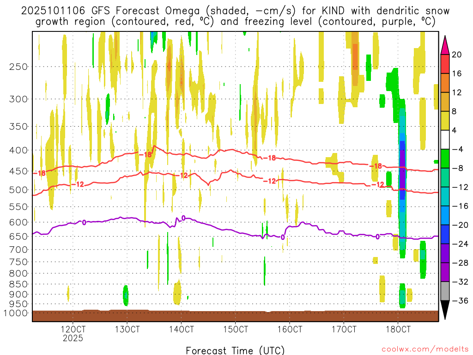Click the chart title's first line mentioning KIND
473x355 pixels.
click(235, 11)
